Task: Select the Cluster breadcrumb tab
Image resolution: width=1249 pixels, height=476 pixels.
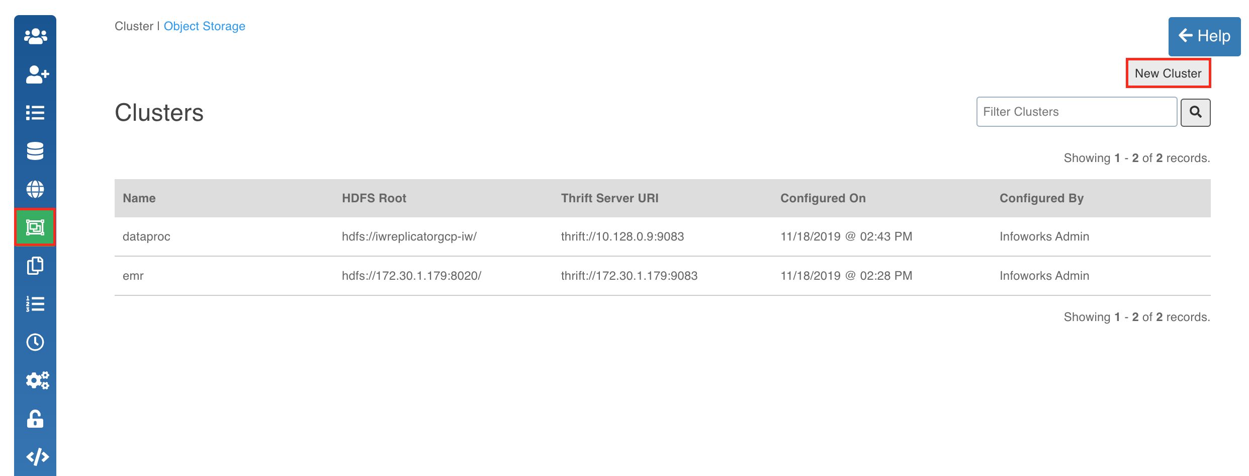Action: click(134, 26)
